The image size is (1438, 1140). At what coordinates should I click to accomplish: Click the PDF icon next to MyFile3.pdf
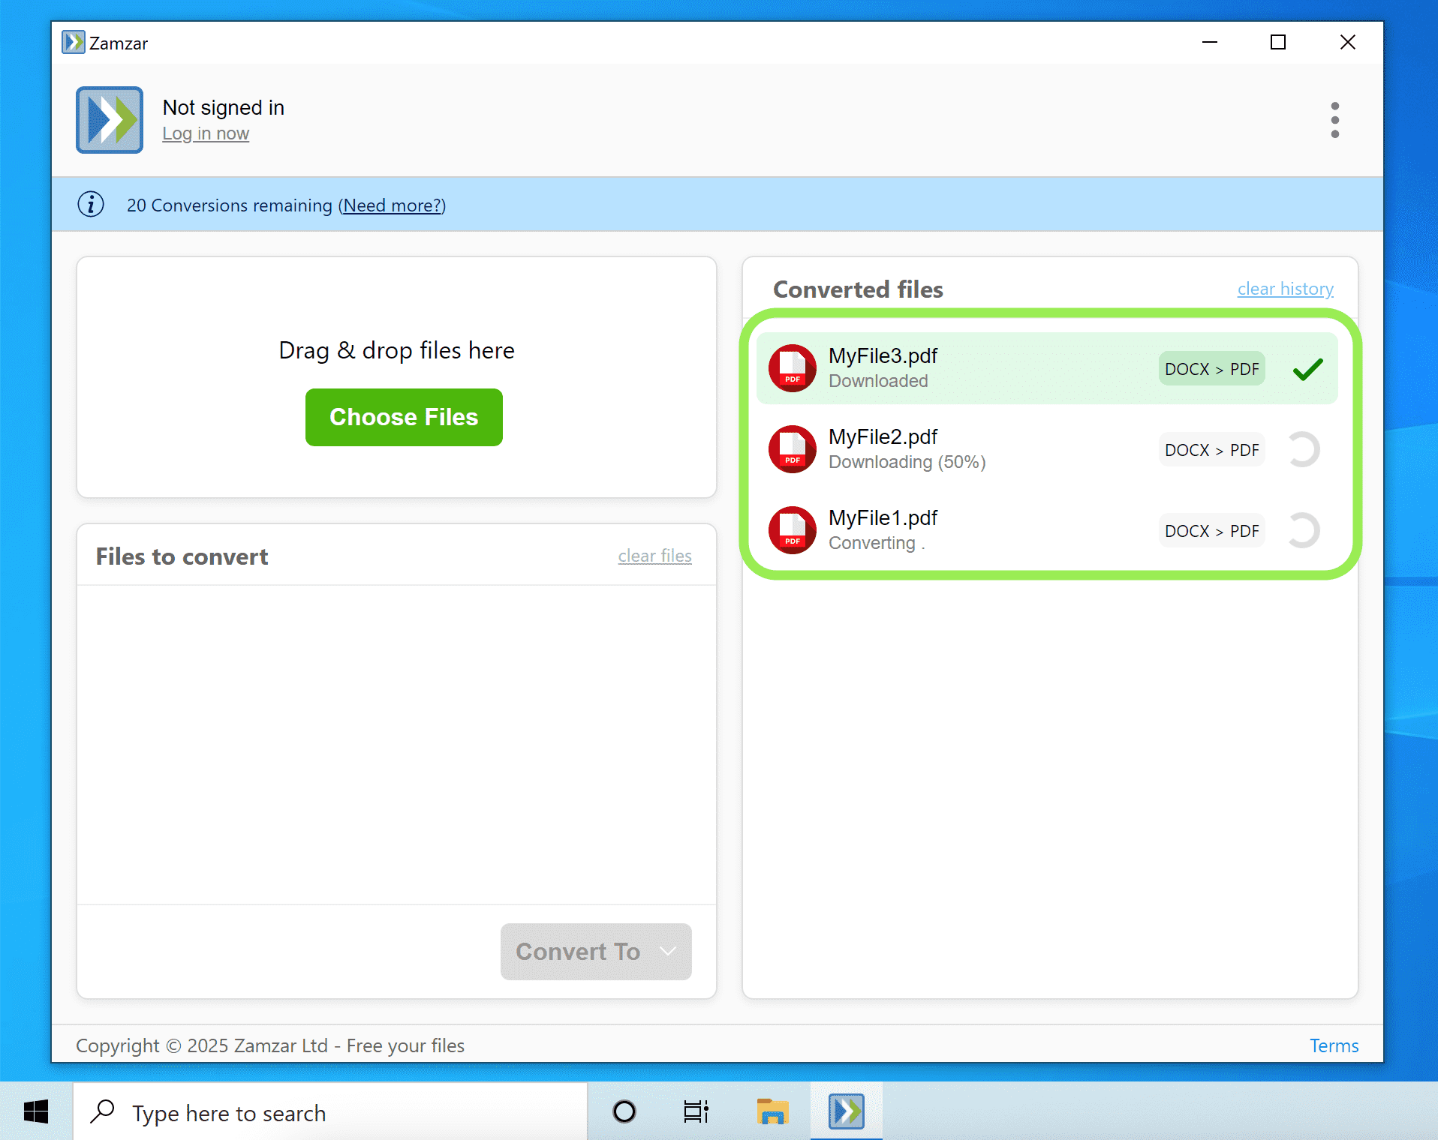coord(792,368)
